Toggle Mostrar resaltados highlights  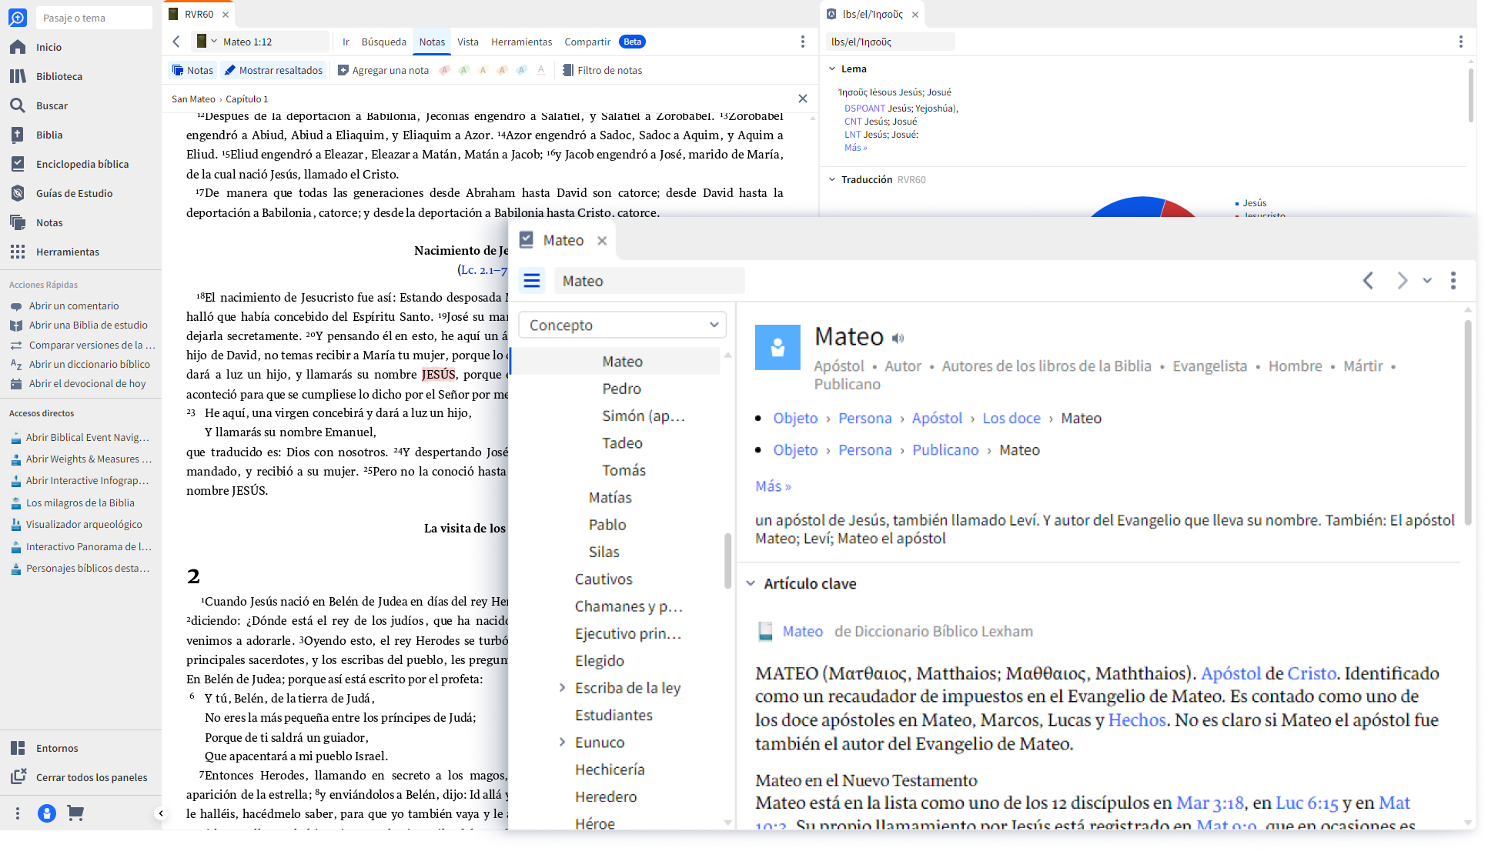pyautogui.click(x=273, y=70)
